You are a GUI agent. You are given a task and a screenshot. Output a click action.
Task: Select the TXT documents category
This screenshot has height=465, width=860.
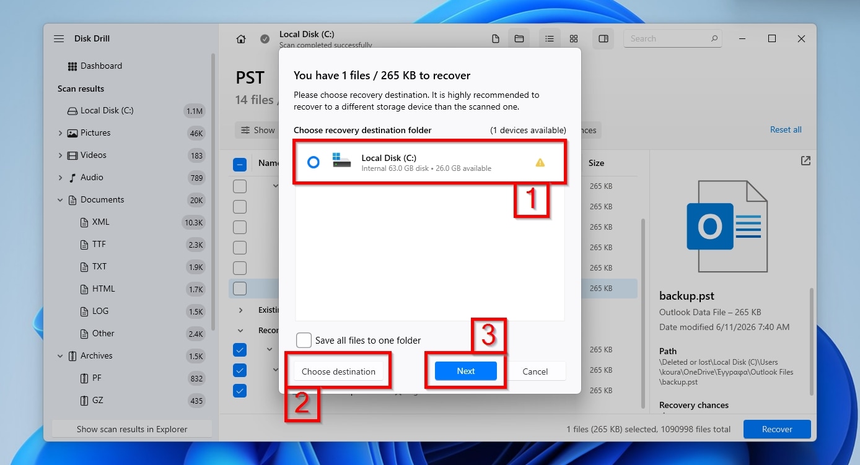tap(99, 267)
